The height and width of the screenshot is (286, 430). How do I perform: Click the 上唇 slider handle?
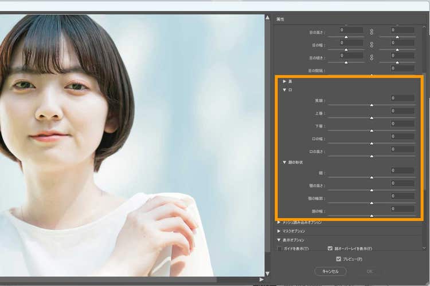[372, 118]
